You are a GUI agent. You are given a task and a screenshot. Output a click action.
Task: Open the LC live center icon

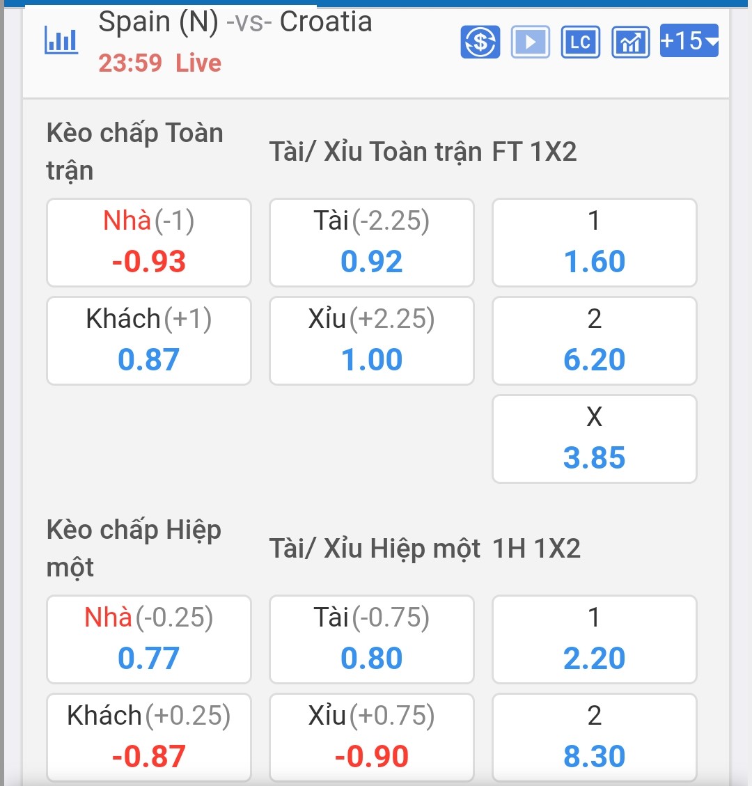point(580,42)
